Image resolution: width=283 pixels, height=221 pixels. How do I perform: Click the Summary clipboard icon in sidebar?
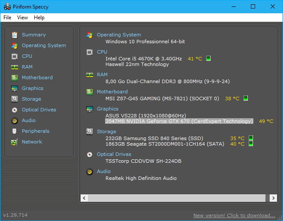click(15, 35)
